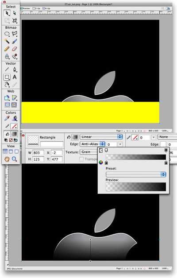Select the right opacity stop on gradient

coord(166,151)
